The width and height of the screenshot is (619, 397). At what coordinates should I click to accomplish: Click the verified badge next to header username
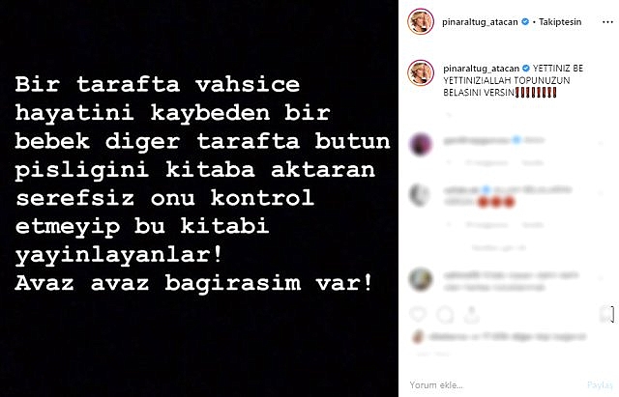(525, 21)
